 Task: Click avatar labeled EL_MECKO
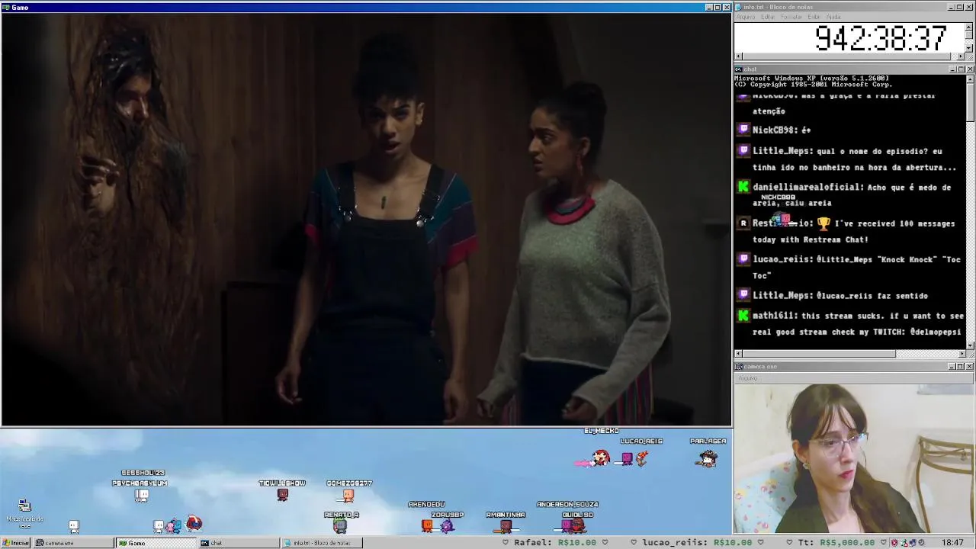(601, 457)
